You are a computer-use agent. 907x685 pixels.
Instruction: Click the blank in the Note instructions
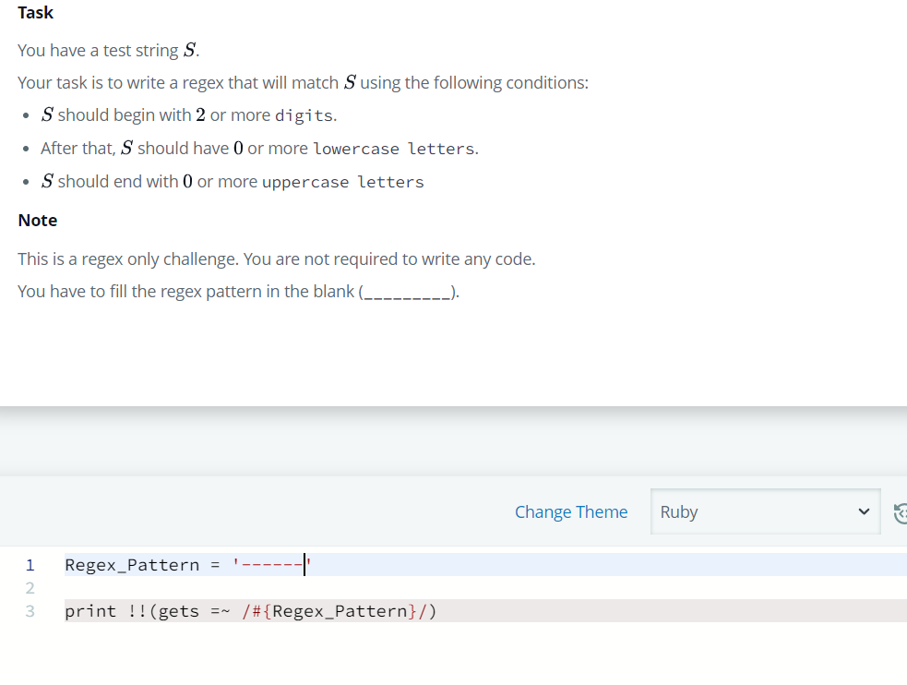click(406, 291)
